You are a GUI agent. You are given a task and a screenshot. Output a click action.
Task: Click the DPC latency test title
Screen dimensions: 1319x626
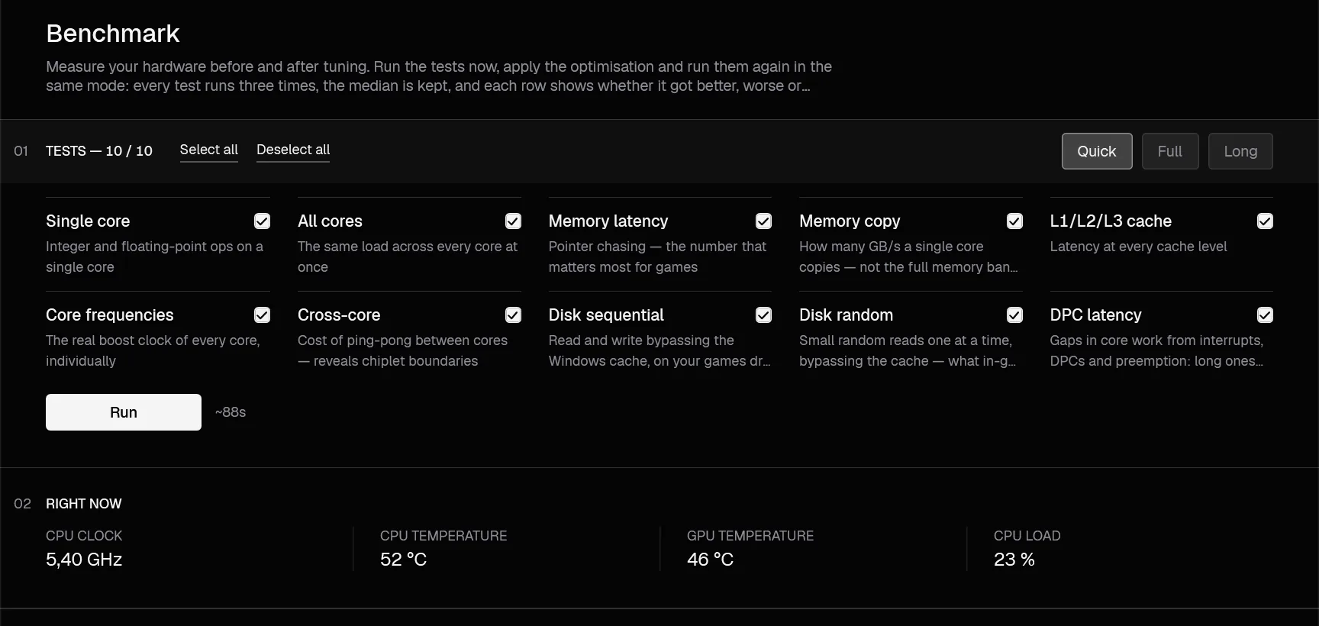coord(1095,315)
